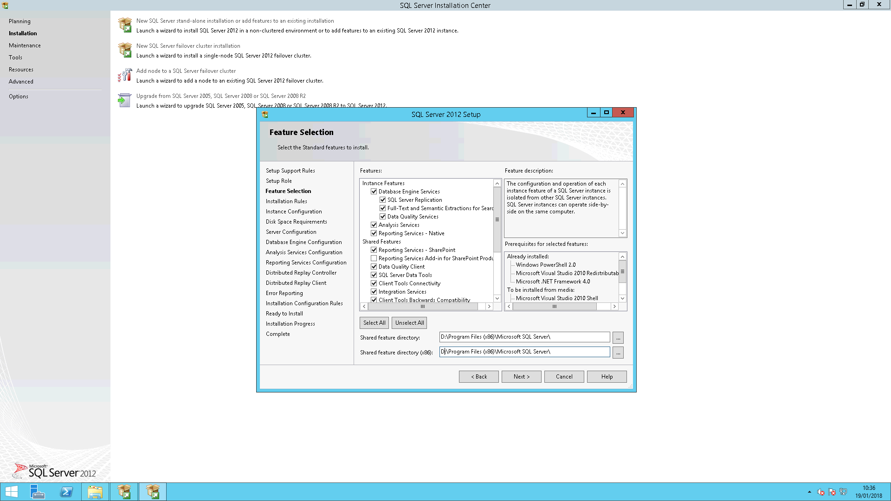Click Next to continue setup

coord(521,377)
